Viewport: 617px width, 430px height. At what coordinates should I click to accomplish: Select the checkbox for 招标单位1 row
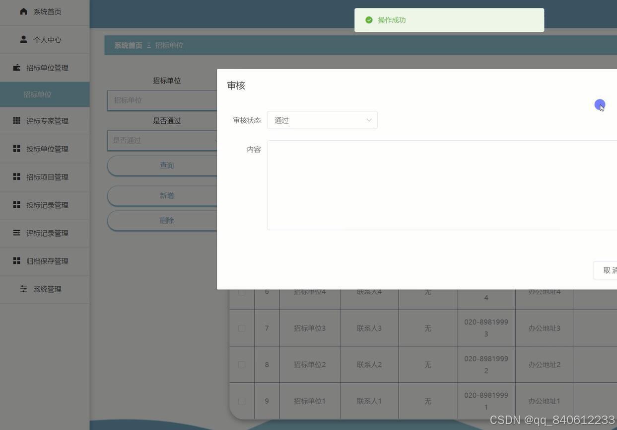point(242,401)
